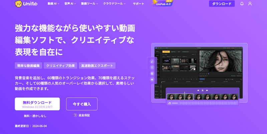Click the music note icon on audio track
Screen dimensions: 267x134
coord(170,103)
